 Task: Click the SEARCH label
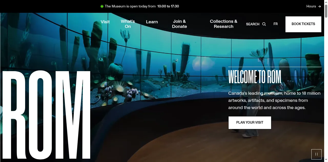(253, 24)
